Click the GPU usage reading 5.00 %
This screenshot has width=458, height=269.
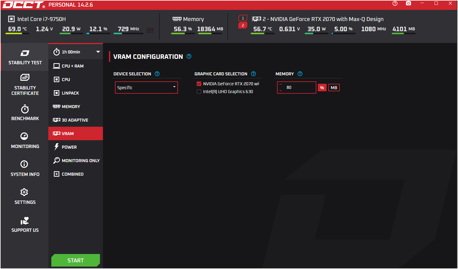pos(344,29)
